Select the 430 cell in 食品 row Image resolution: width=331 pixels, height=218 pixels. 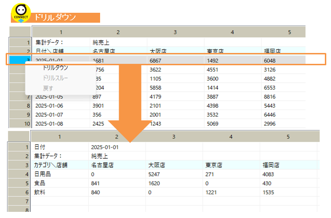click(x=289, y=183)
